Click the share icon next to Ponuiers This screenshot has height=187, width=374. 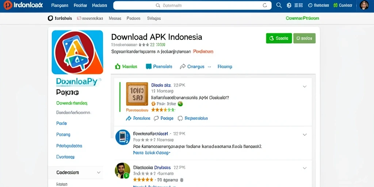[x=129, y=118]
